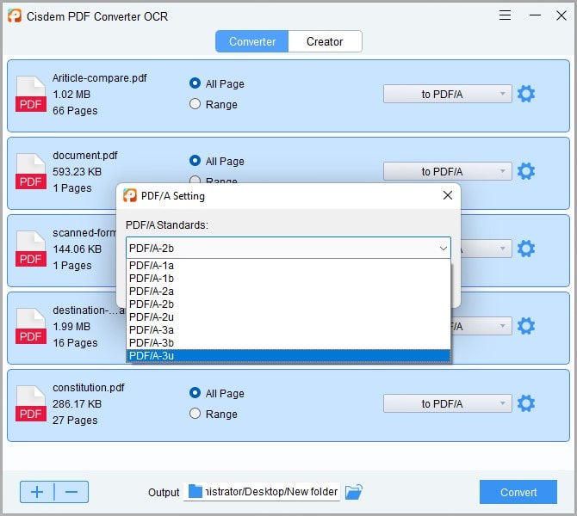
Task: Click the 144.06 KB size text
Action: (77, 249)
